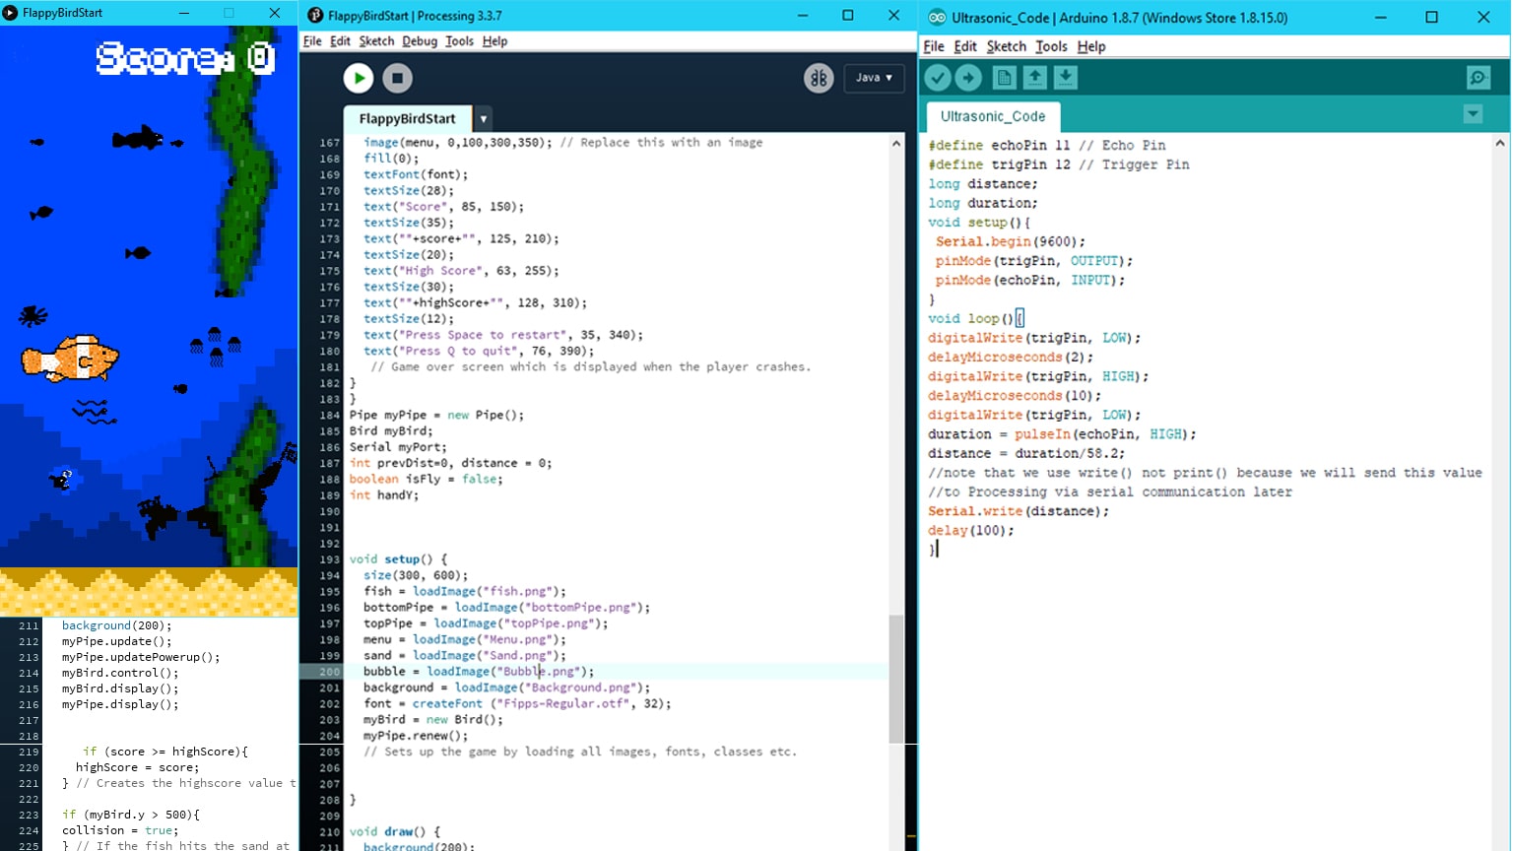1513x851 pixels.
Task: Click 'distance = duration/58.2;' in Arduino
Action: [x=1026, y=454]
